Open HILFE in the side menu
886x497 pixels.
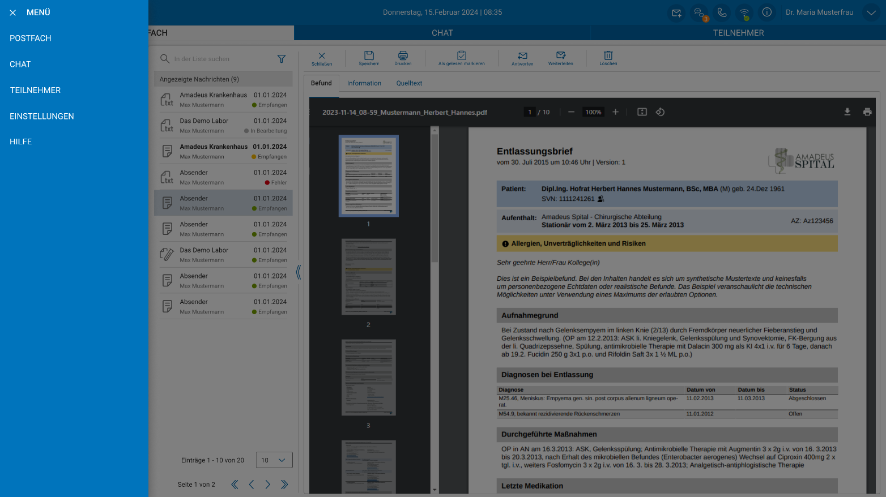pyautogui.click(x=21, y=142)
